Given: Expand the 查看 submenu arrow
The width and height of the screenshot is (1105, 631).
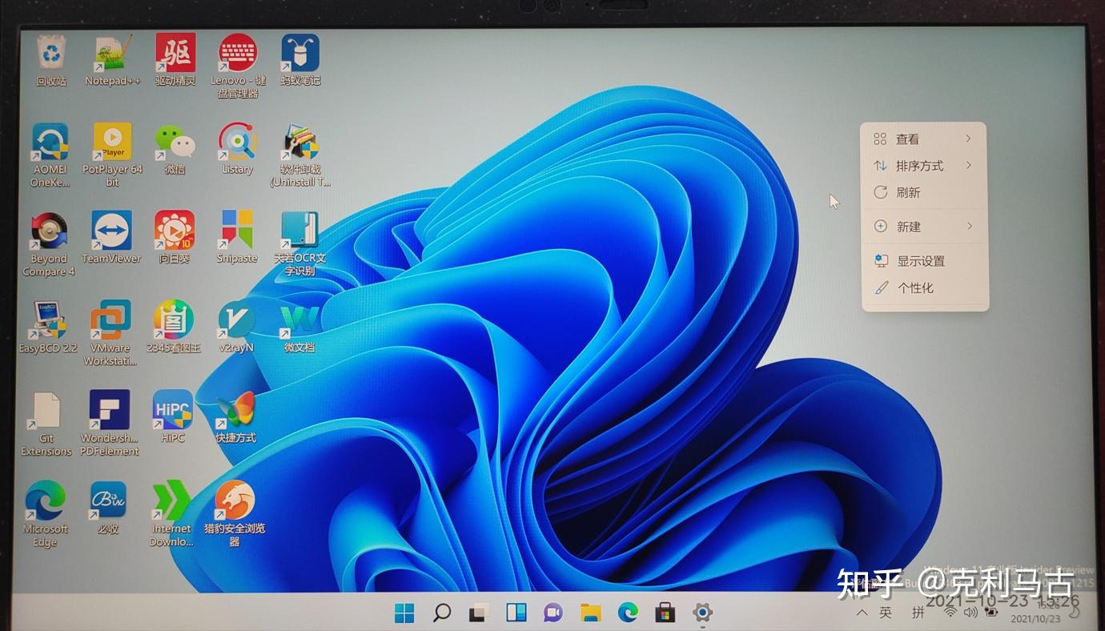Looking at the screenshot, I should click(x=968, y=139).
